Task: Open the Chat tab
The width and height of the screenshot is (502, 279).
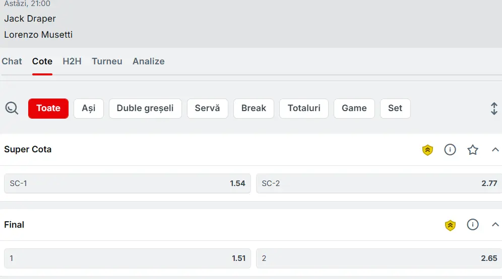Action: (x=12, y=61)
